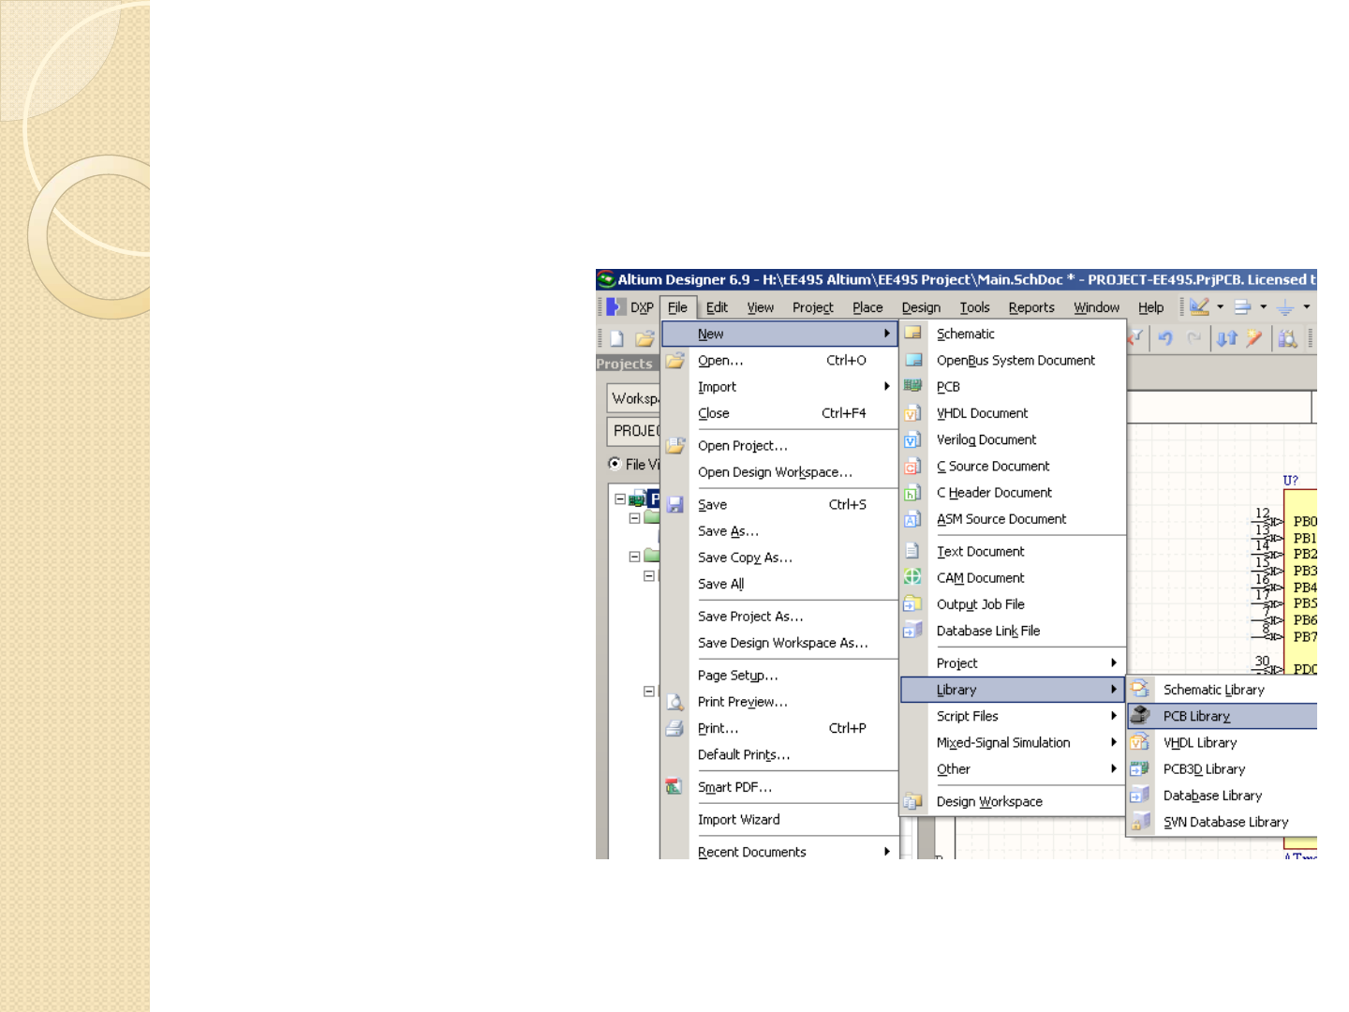This screenshot has width=1349, height=1012.
Task: Create a new C Header Document
Action: pos(1013,492)
